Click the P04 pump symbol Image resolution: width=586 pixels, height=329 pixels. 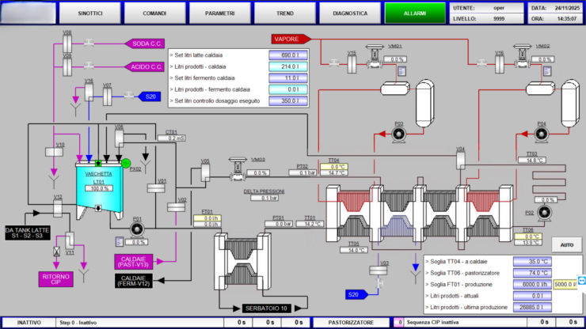542,134
